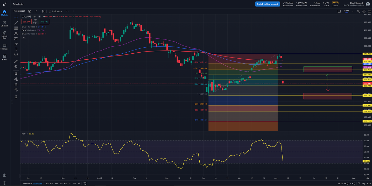Viewport: 372px width, 186px height.
Task: Open the candlestick chart style selector
Action: point(43,11)
